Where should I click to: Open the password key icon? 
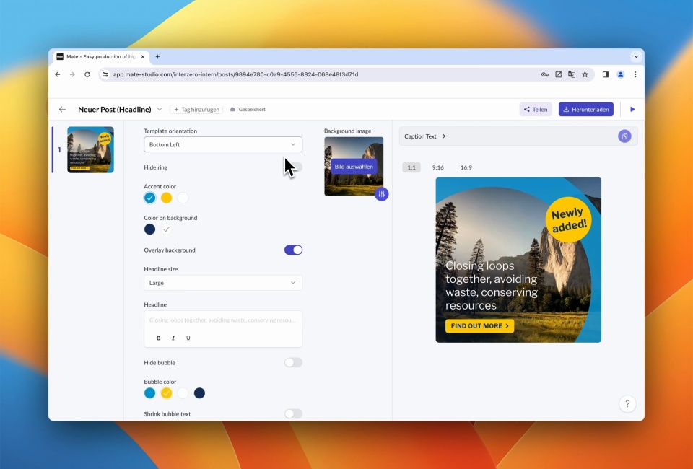pyautogui.click(x=545, y=74)
